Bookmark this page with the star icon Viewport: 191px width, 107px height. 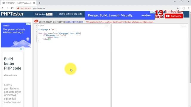click(178, 8)
